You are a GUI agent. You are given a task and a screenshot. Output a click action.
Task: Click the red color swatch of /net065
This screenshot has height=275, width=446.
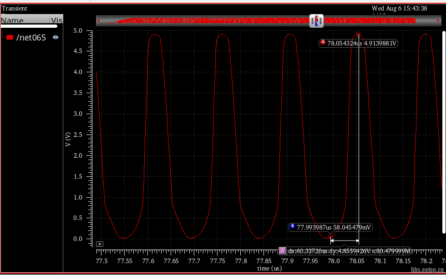[10, 37]
